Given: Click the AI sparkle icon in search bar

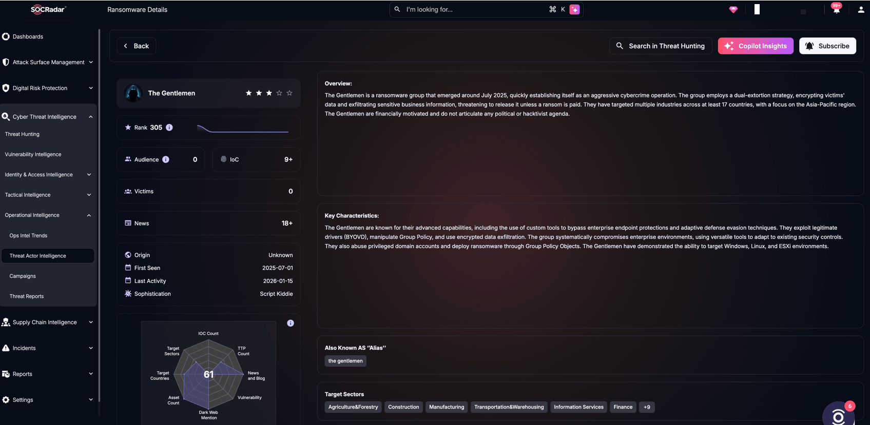Looking at the screenshot, I should [x=574, y=9].
